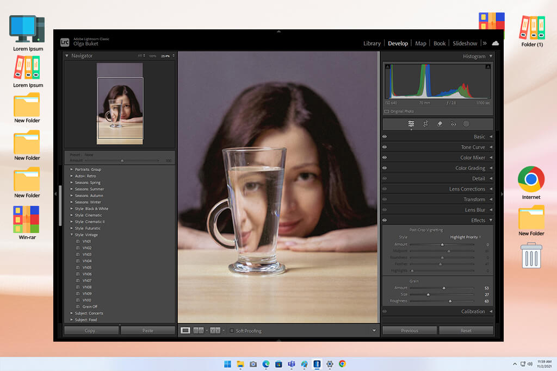Viewport: 557px width, 371px height.
Task: Click the taskbar clock showing 11:39 AM
Action: pyautogui.click(x=544, y=364)
